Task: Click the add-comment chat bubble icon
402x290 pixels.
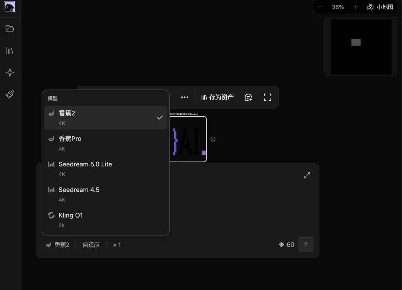Action: click(x=248, y=97)
